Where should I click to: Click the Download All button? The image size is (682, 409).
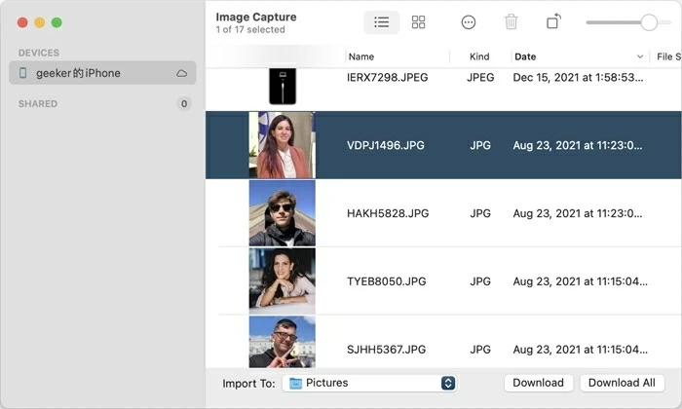point(623,383)
